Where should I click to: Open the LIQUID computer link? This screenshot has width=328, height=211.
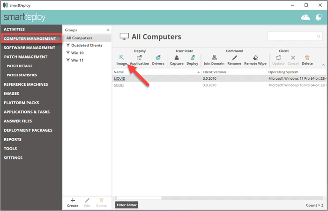pyautogui.click(x=119, y=78)
